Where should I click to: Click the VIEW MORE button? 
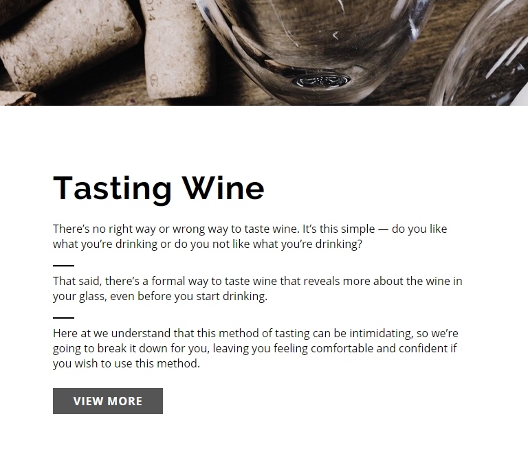(x=108, y=401)
